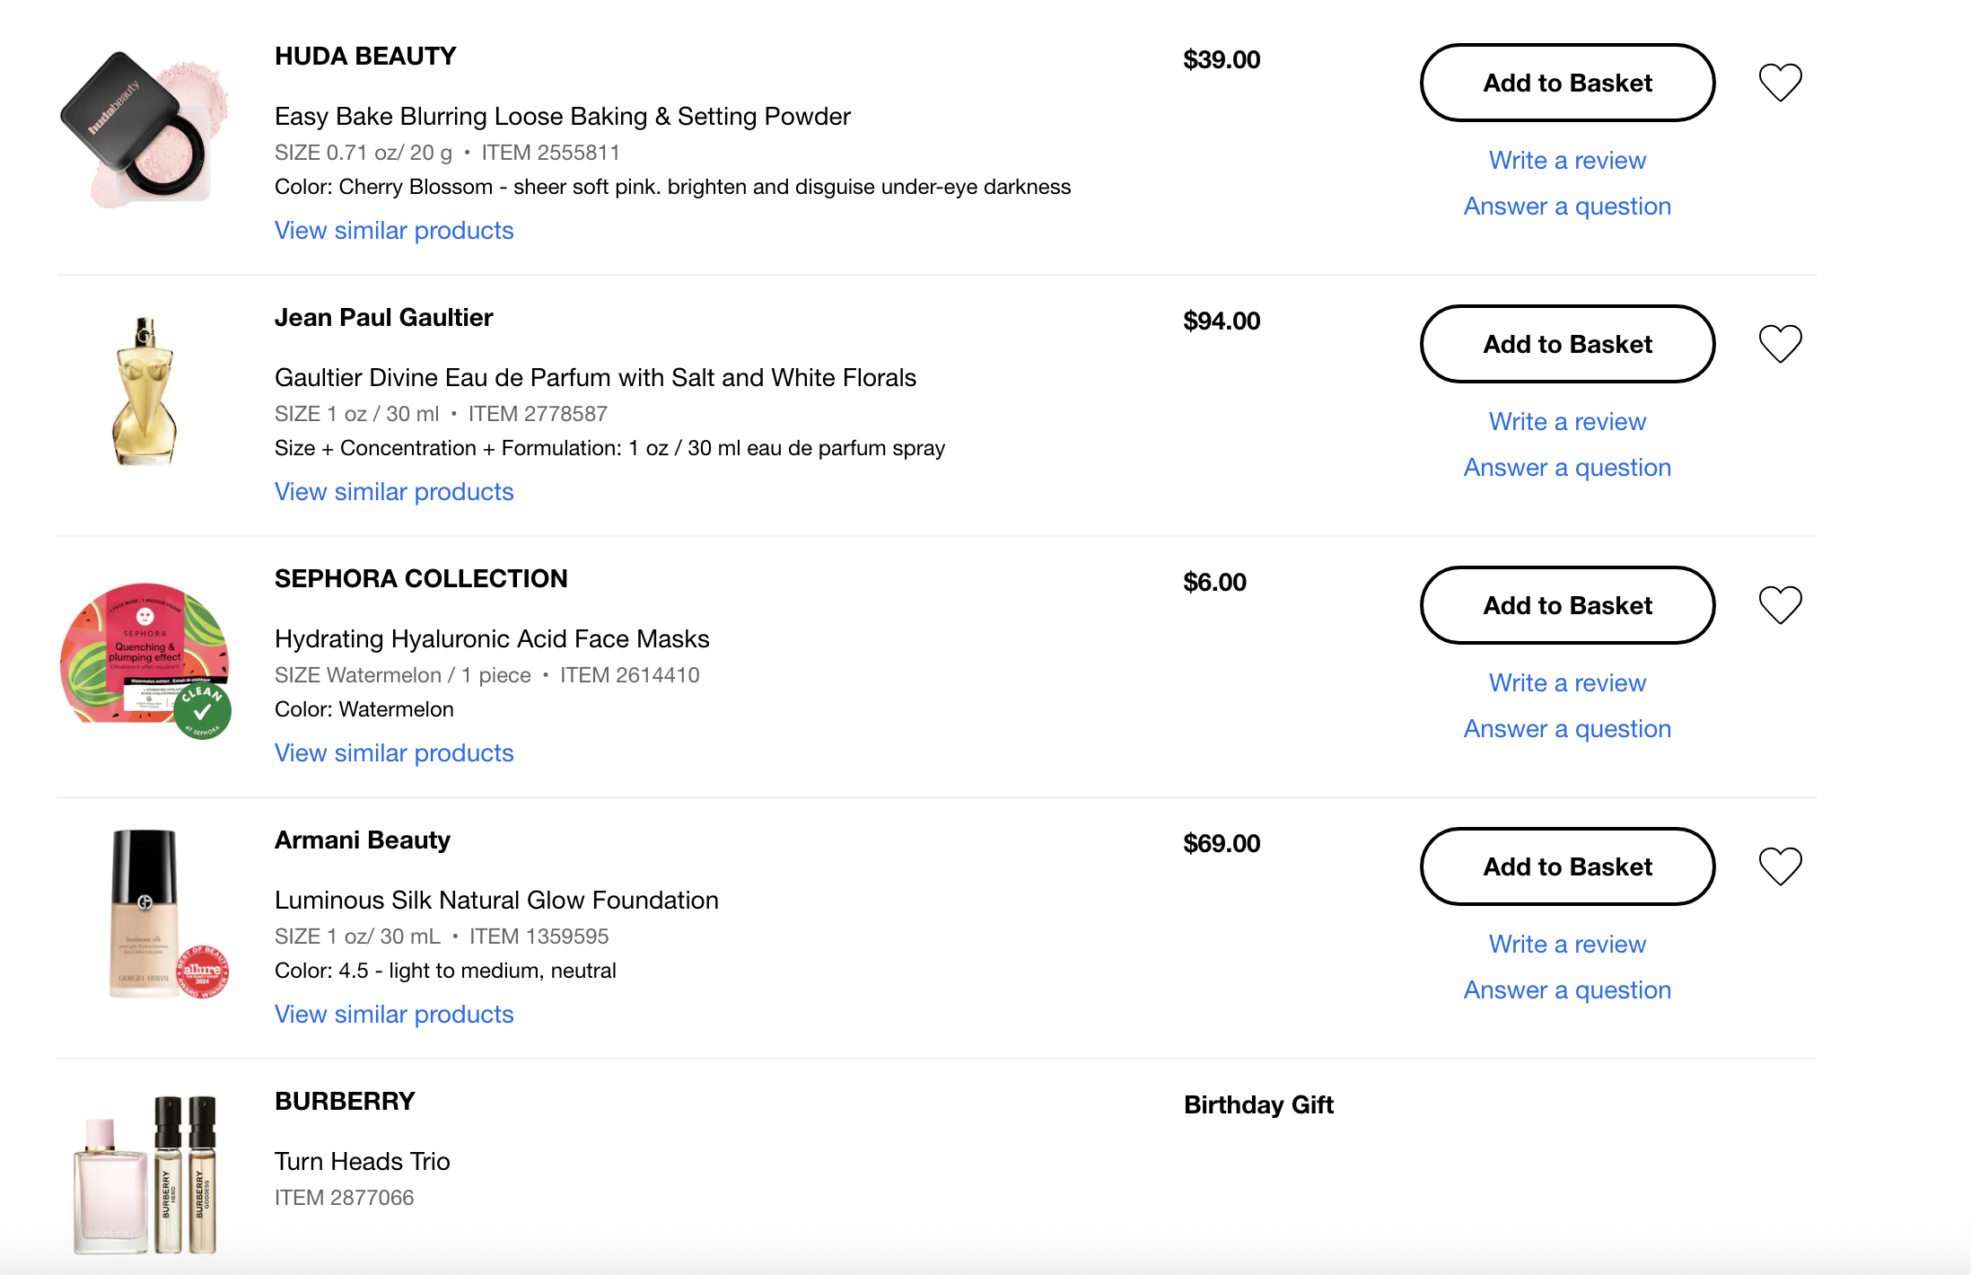
Task: Open Gaultier Divine Eau de Parfum product title
Action: coord(595,378)
